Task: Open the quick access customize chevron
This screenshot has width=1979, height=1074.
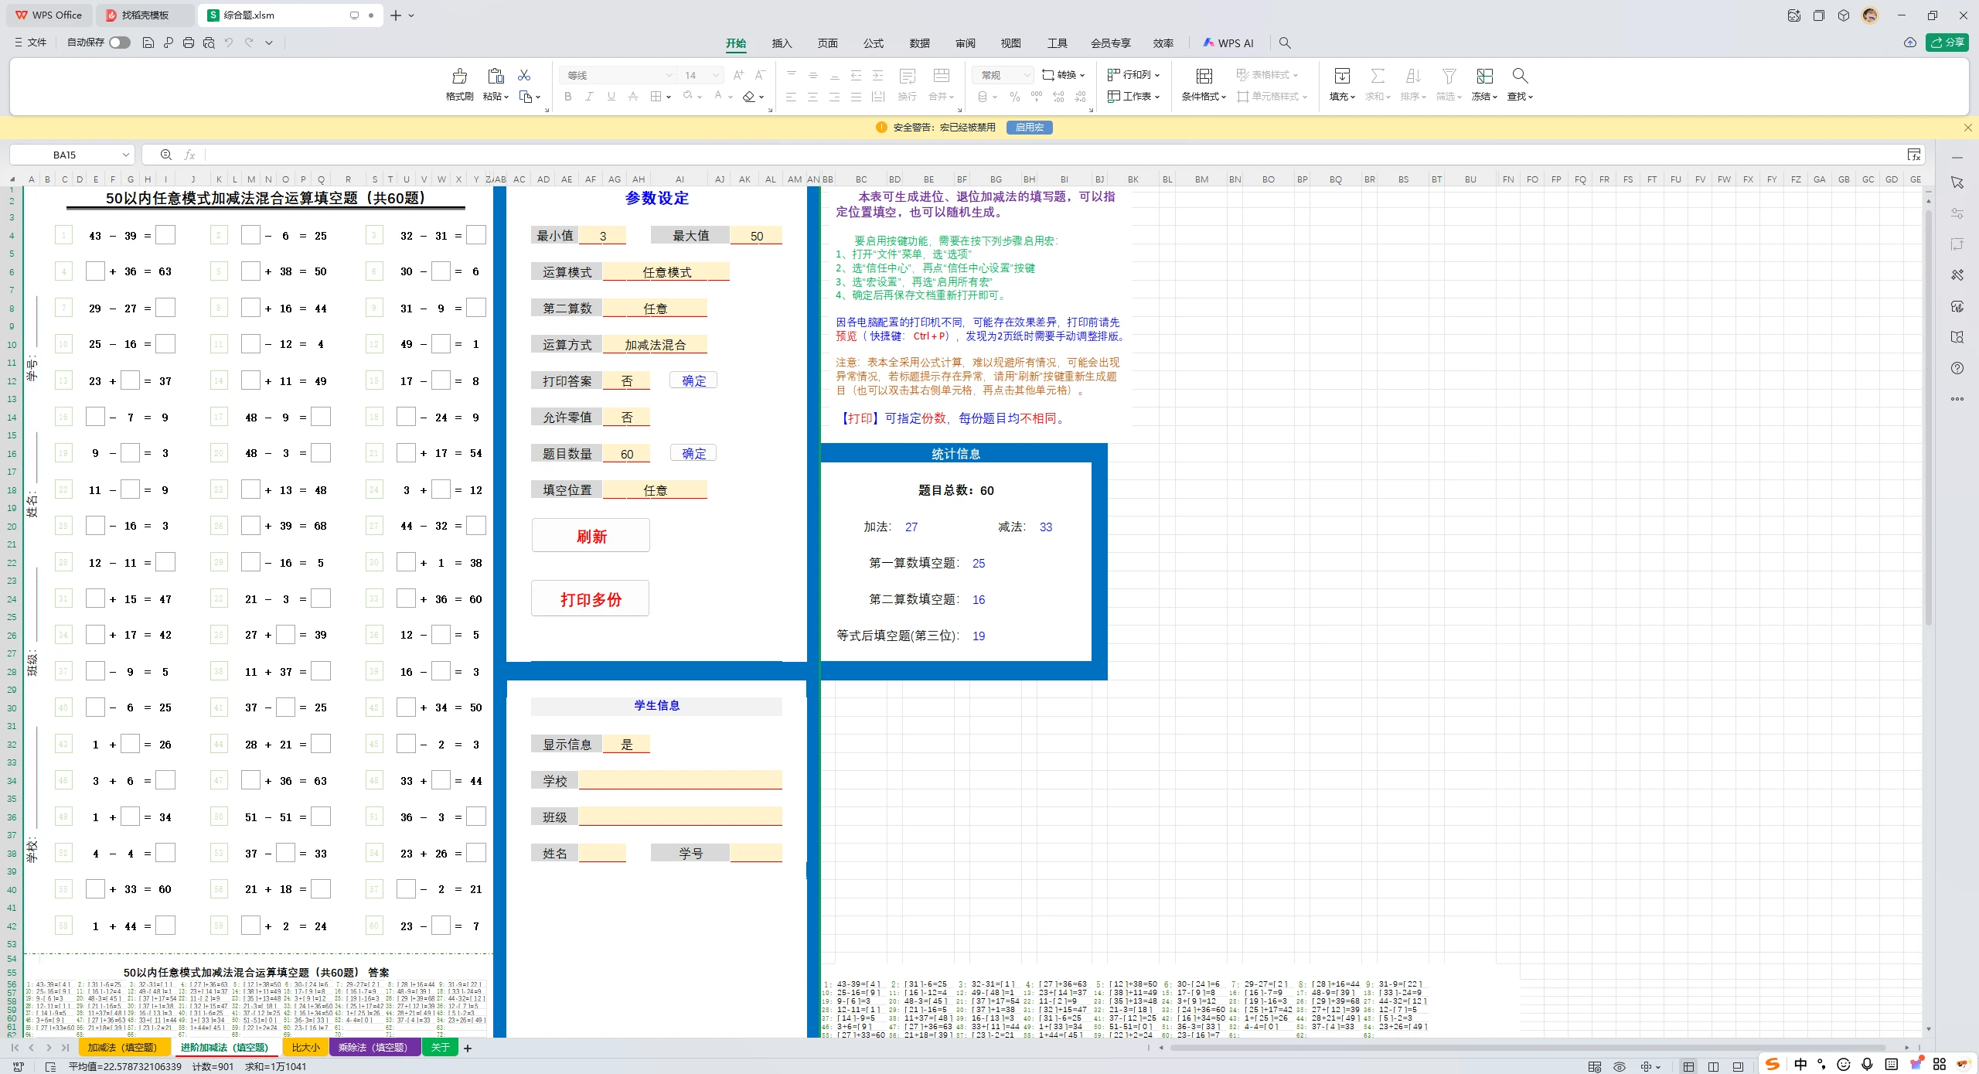Action: 269,43
